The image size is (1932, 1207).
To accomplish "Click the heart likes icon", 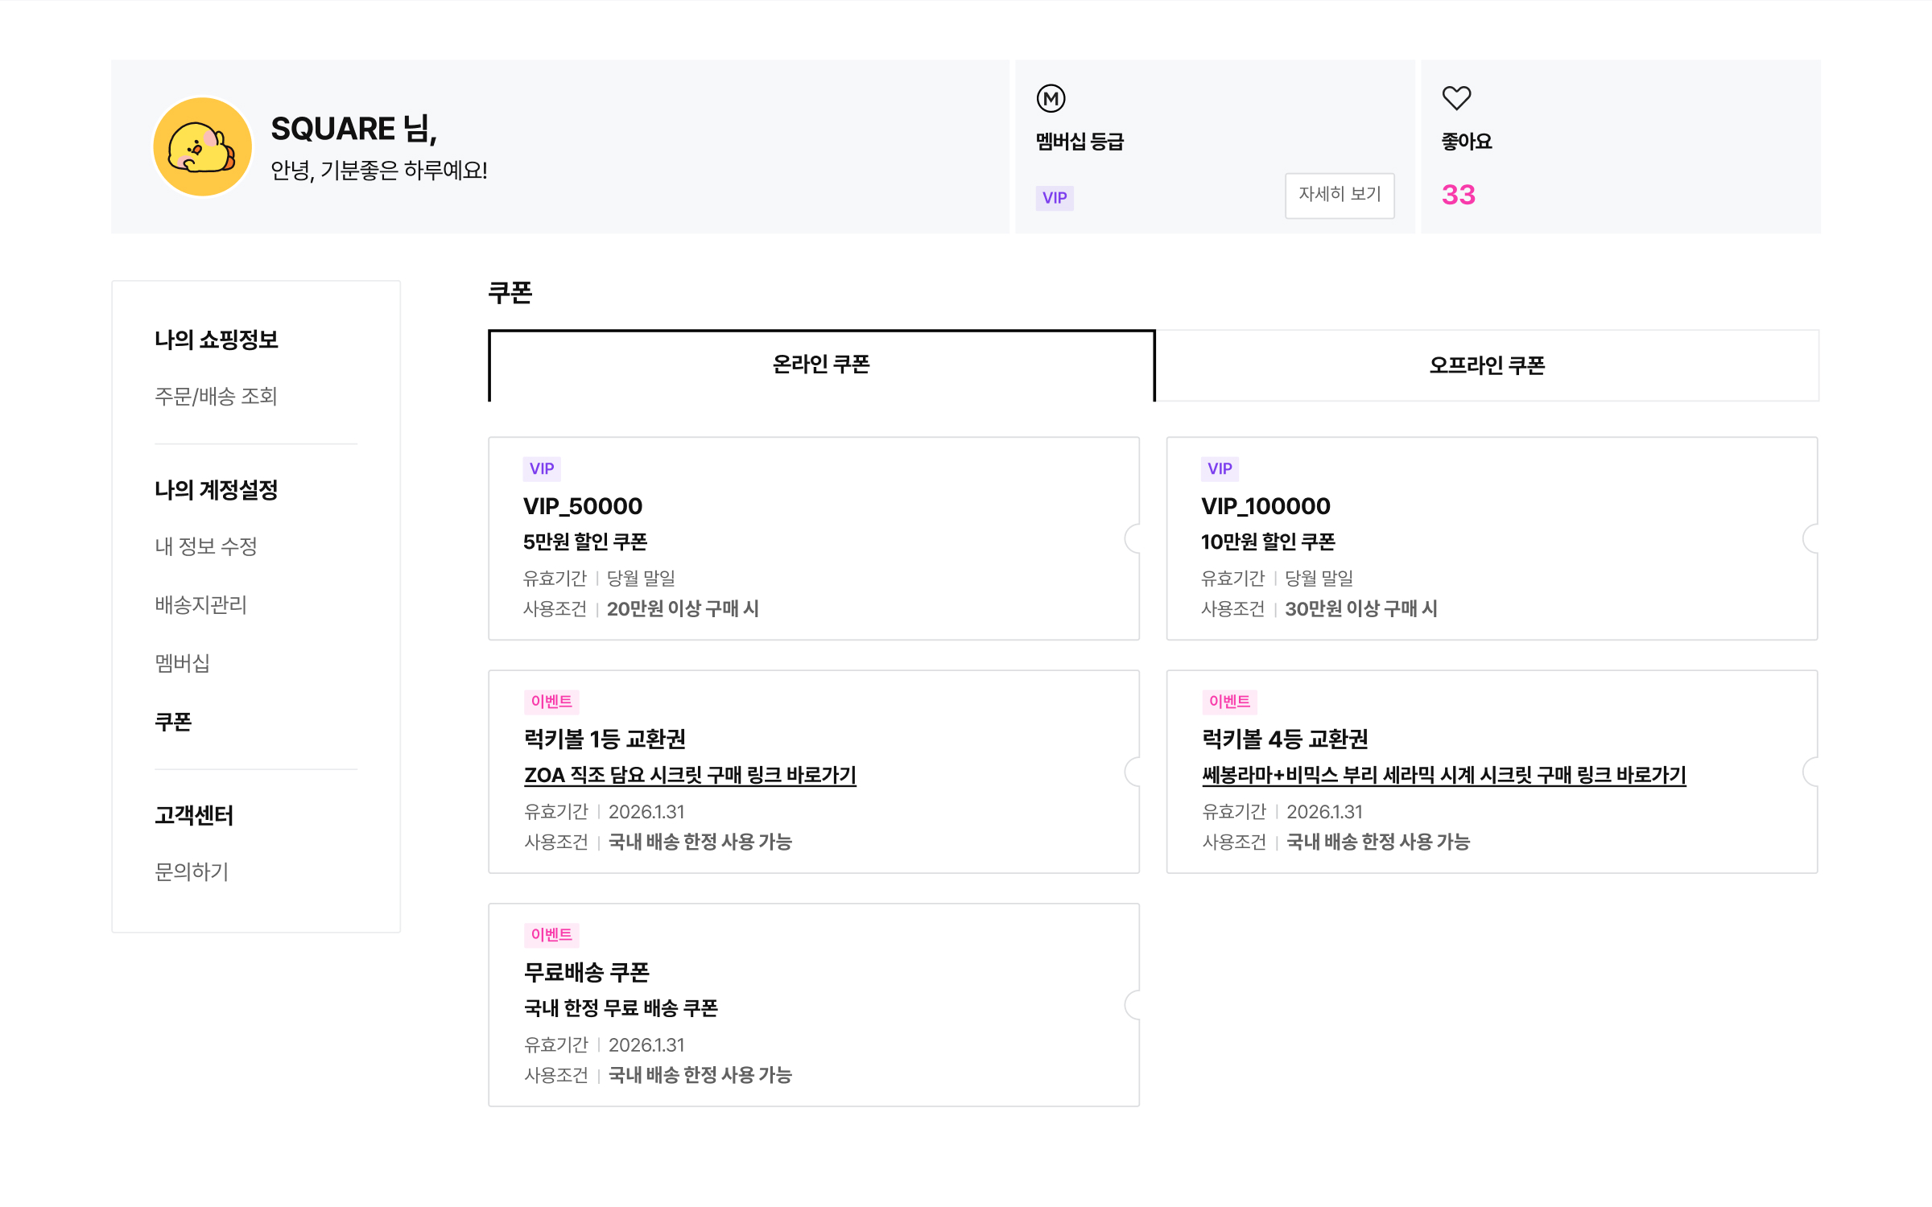I will point(1456,98).
